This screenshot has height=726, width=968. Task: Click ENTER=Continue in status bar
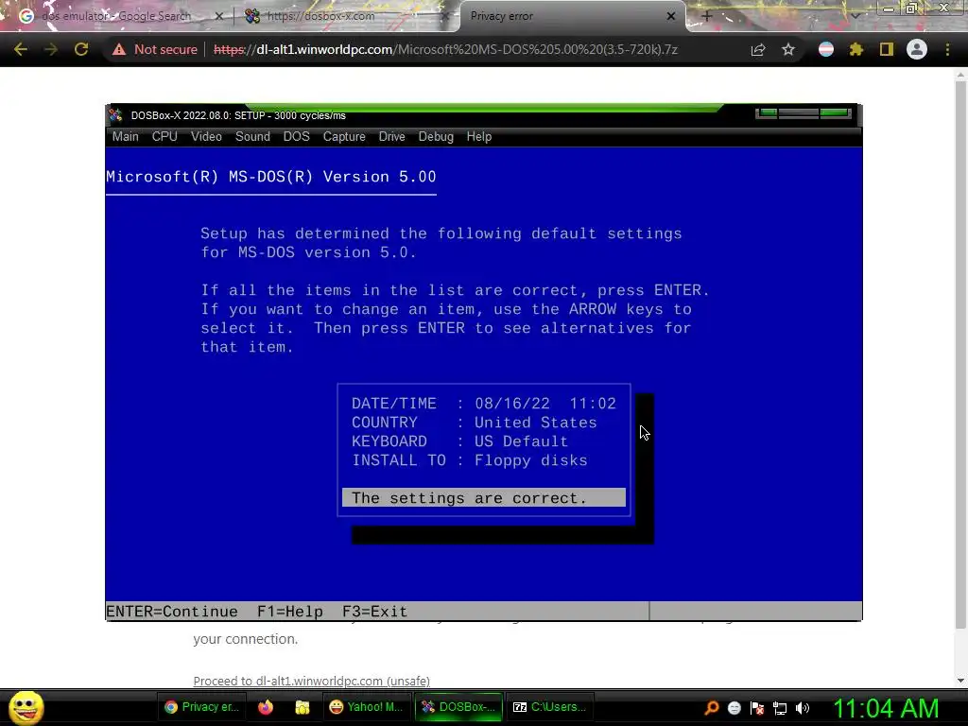tap(172, 612)
